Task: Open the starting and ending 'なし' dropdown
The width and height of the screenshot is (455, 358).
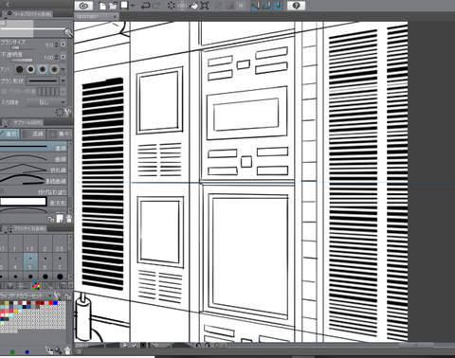Action: 46,102
